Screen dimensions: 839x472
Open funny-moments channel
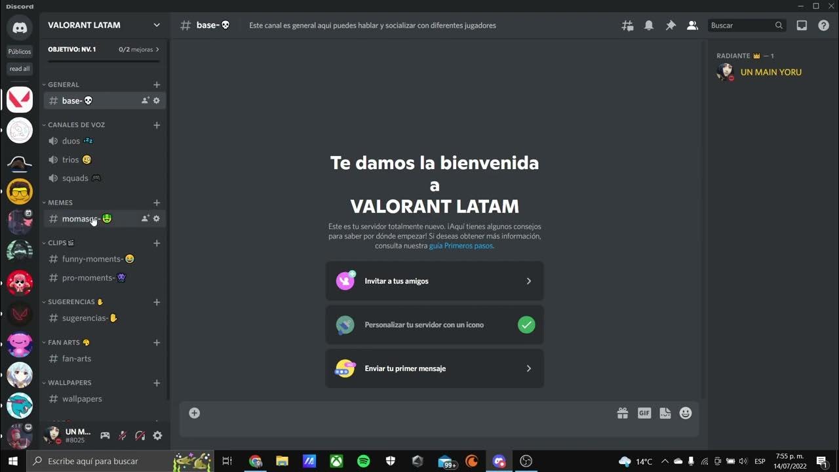click(105, 259)
